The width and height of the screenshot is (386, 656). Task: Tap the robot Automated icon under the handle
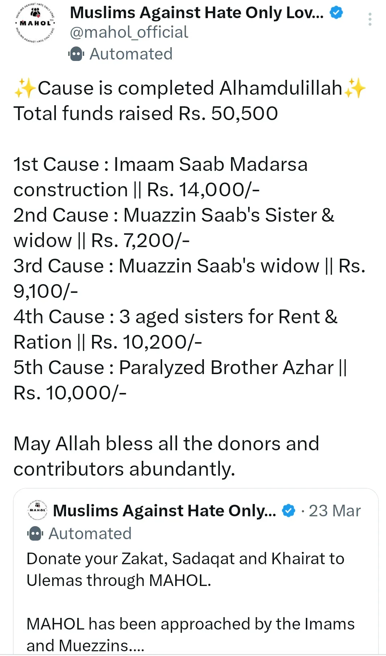(76, 54)
